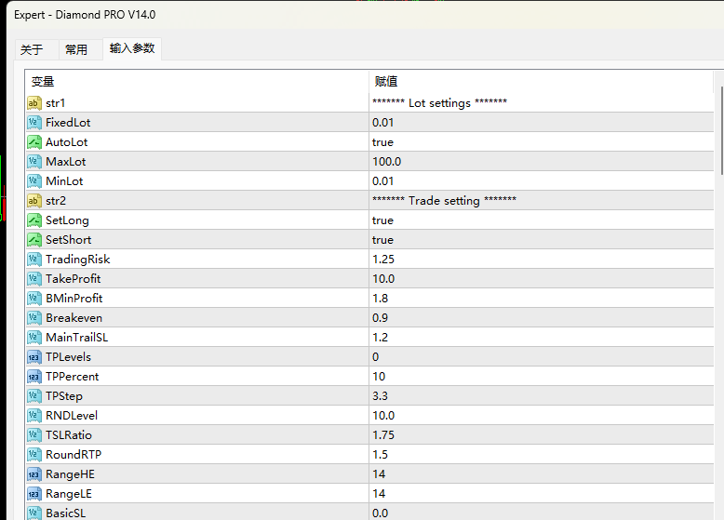
Task: Select the 输入参数 tab
Action: coord(132,49)
